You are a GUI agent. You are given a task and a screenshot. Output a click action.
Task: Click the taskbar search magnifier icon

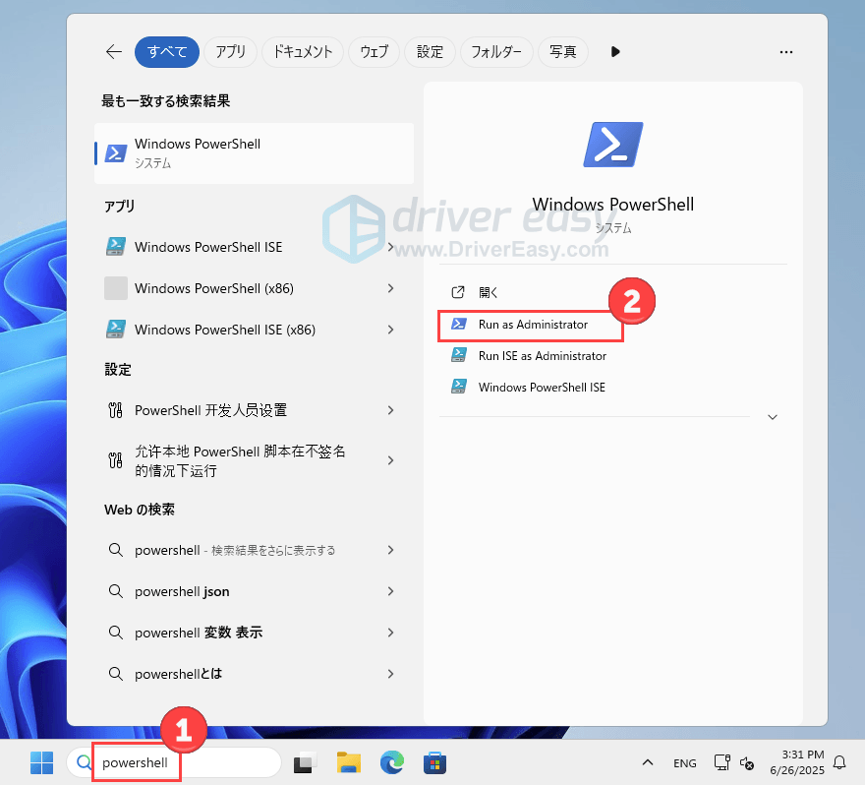(84, 763)
